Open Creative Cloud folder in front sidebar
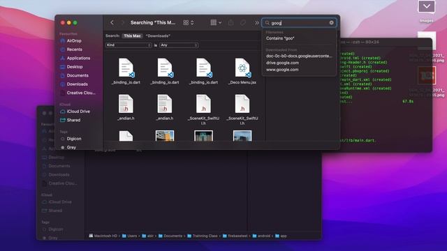Screen dimensions: 447x251 click(x=81, y=93)
